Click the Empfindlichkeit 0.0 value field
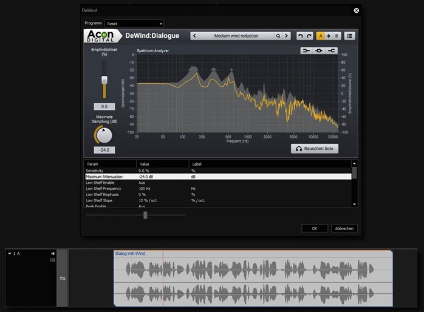The width and height of the screenshot is (424, 312). click(104, 107)
